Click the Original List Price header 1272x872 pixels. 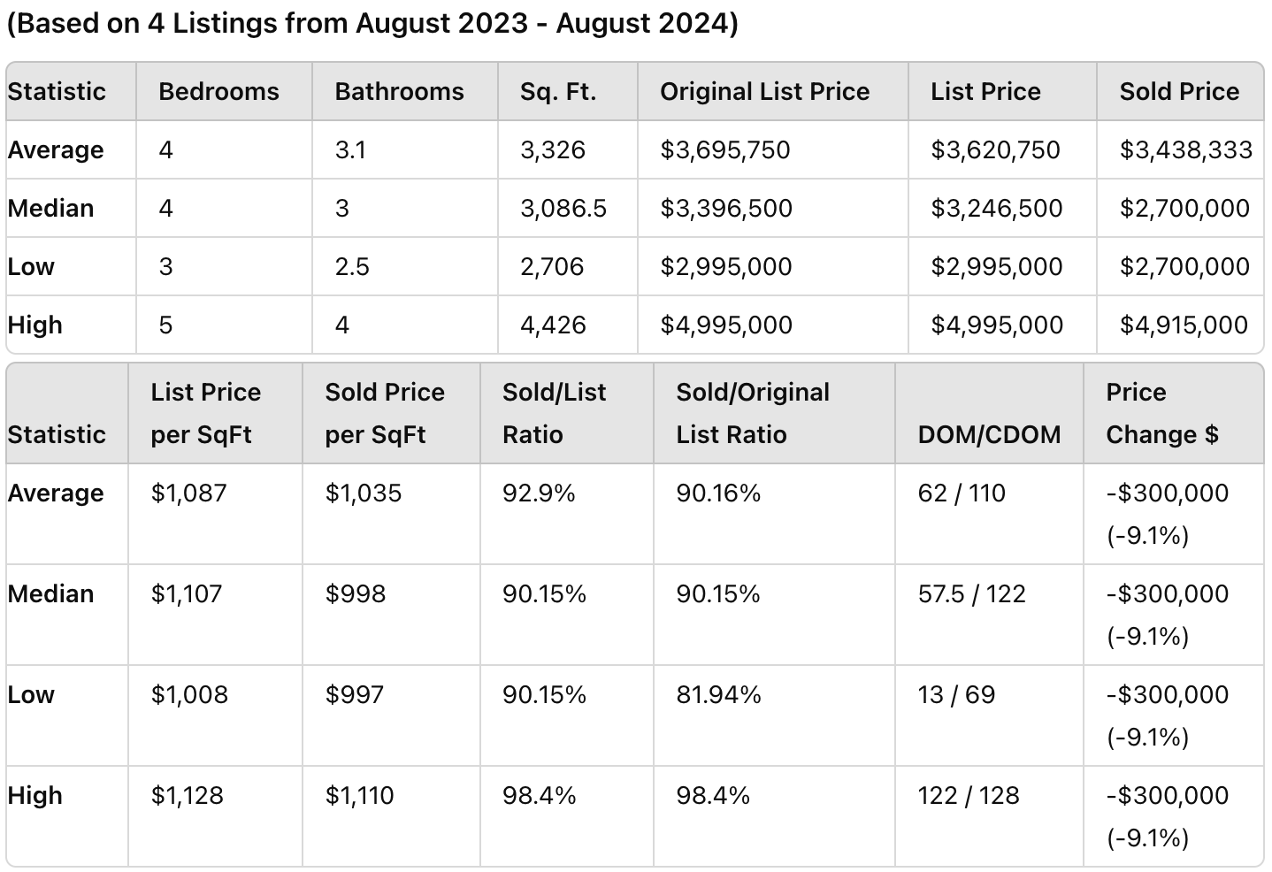[x=764, y=91]
